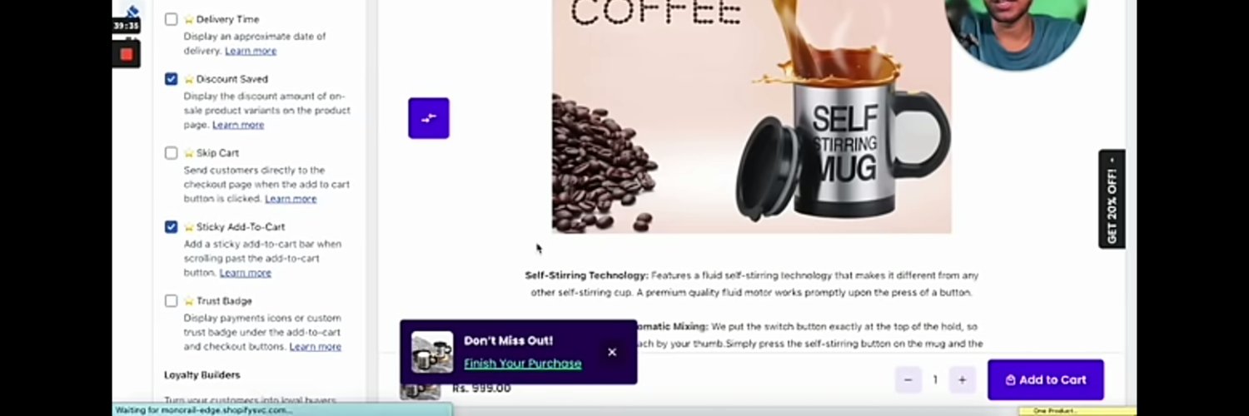Click the Finish Your Purchase link
The height and width of the screenshot is (416, 1249).
click(523, 364)
